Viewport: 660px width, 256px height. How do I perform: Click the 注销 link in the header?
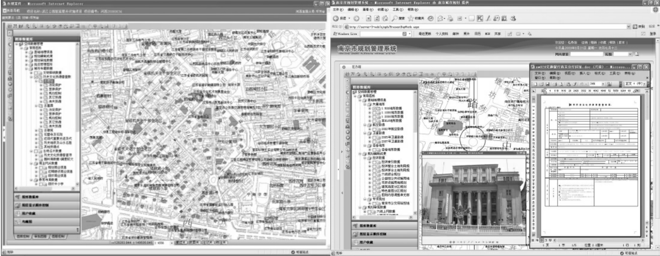(x=585, y=43)
